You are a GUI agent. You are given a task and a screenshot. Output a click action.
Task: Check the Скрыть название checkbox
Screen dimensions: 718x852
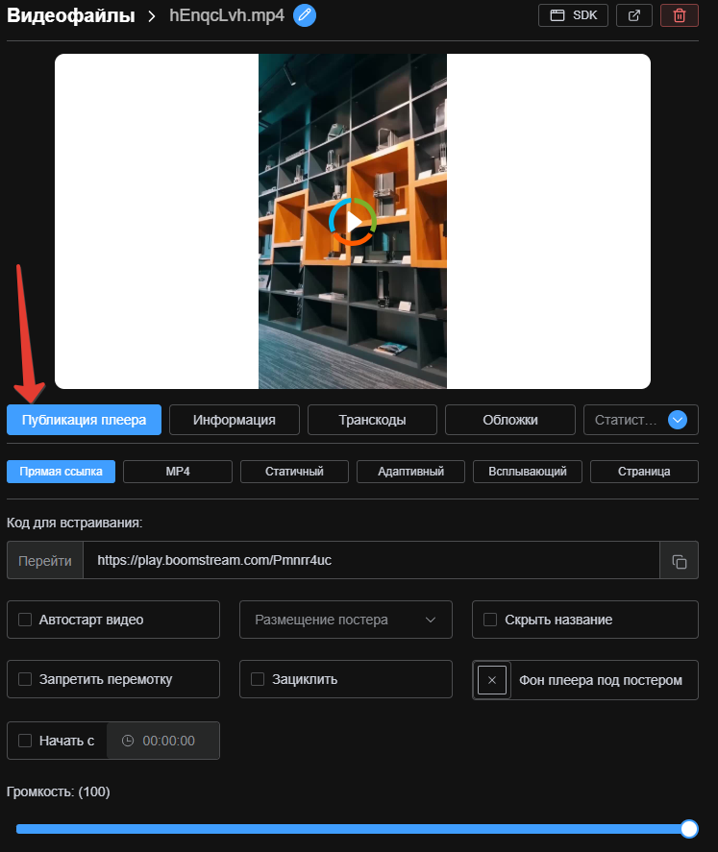[x=490, y=620]
